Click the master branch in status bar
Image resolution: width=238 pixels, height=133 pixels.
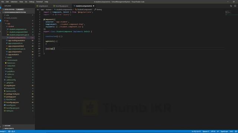click(x=3, y=132)
